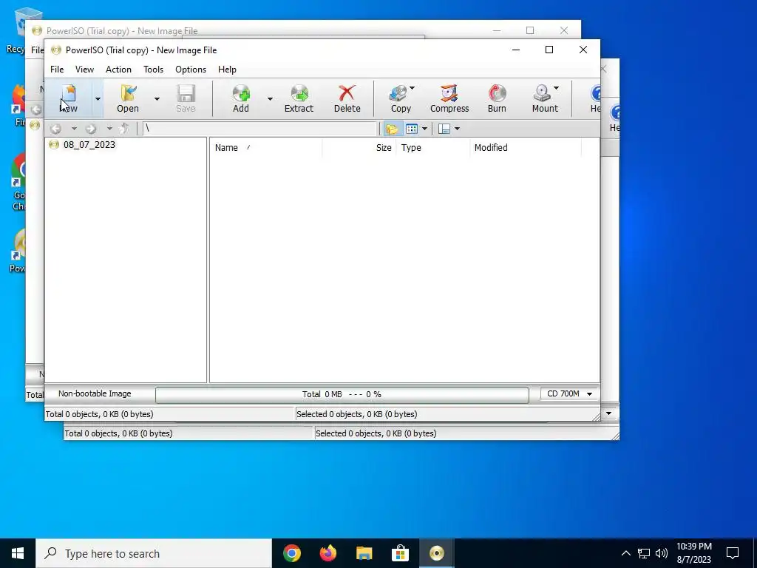The image size is (757, 568).
Task: Open Google Chrome from the taskbar
Action: [291, 553]
